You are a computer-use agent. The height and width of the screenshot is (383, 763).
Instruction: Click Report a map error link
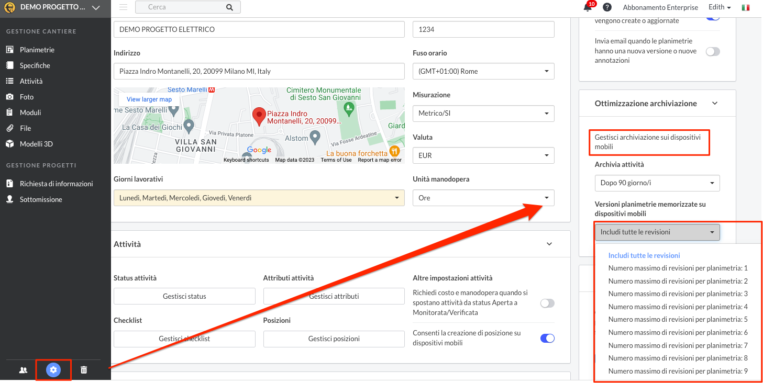point(380,160)
